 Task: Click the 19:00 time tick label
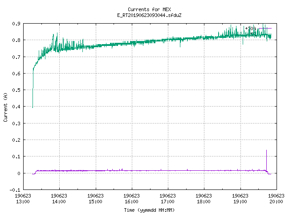coord(240,202)
